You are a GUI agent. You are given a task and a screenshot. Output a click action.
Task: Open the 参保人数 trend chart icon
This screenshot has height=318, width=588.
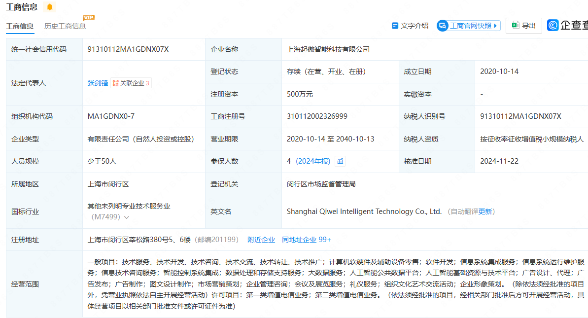point(340,161)
